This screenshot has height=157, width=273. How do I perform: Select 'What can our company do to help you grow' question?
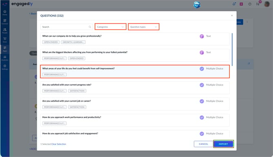click(135, 39)
